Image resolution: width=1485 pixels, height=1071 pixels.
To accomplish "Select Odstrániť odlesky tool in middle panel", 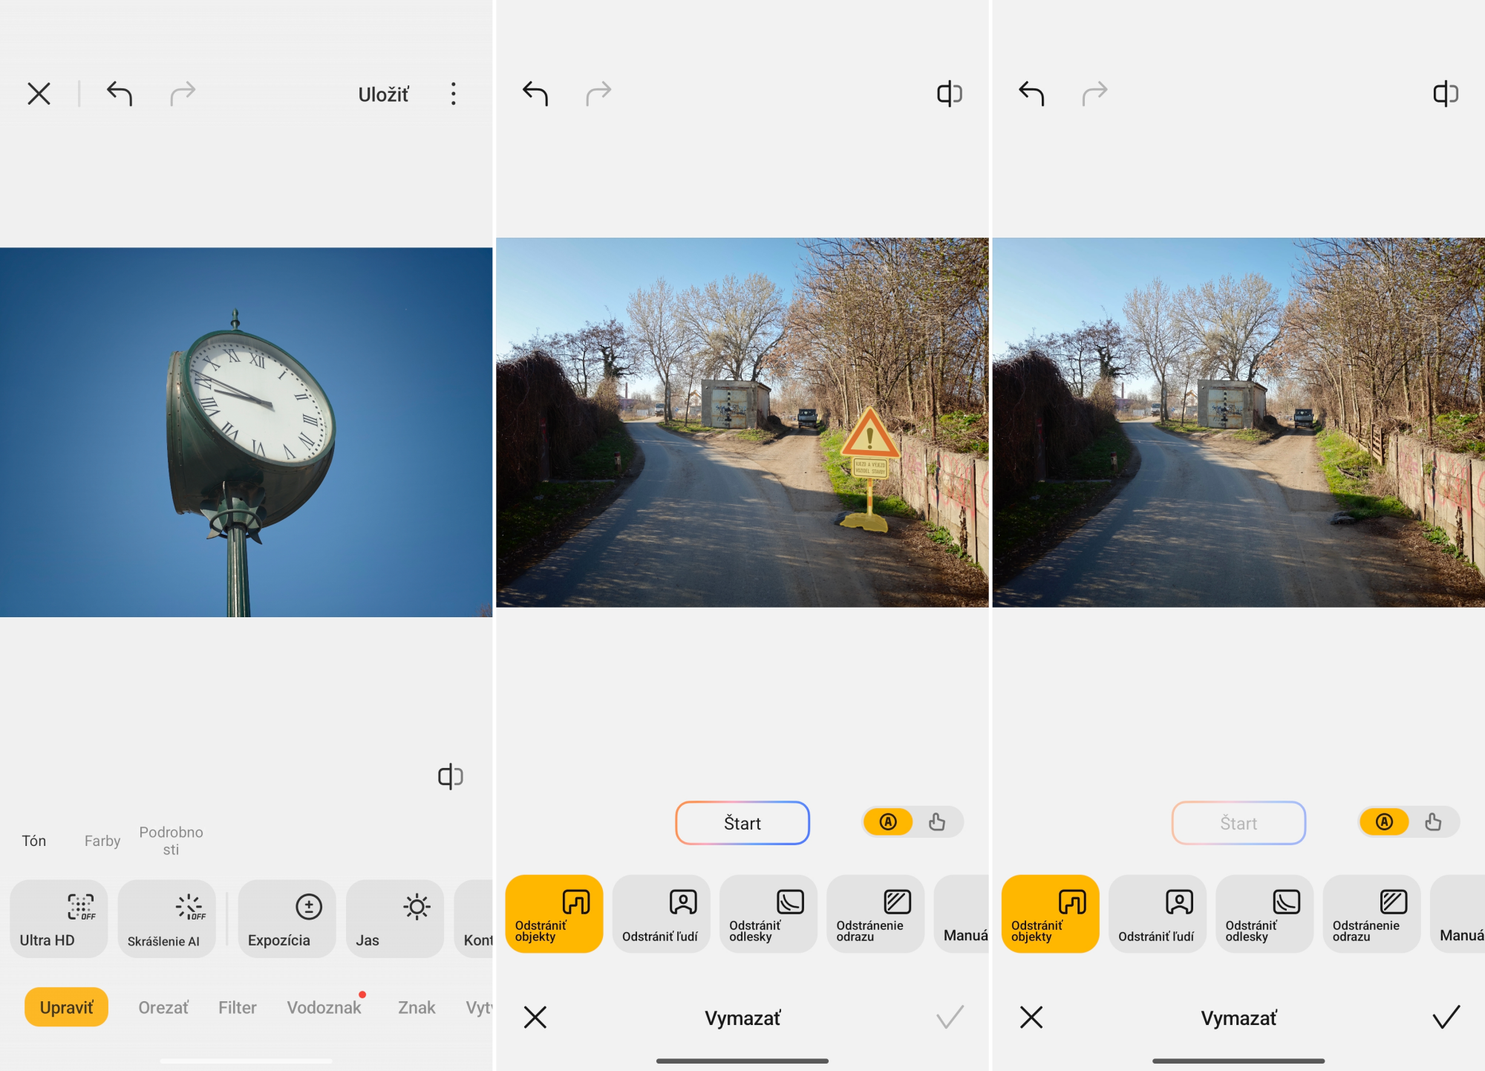I will pos(768,914).
